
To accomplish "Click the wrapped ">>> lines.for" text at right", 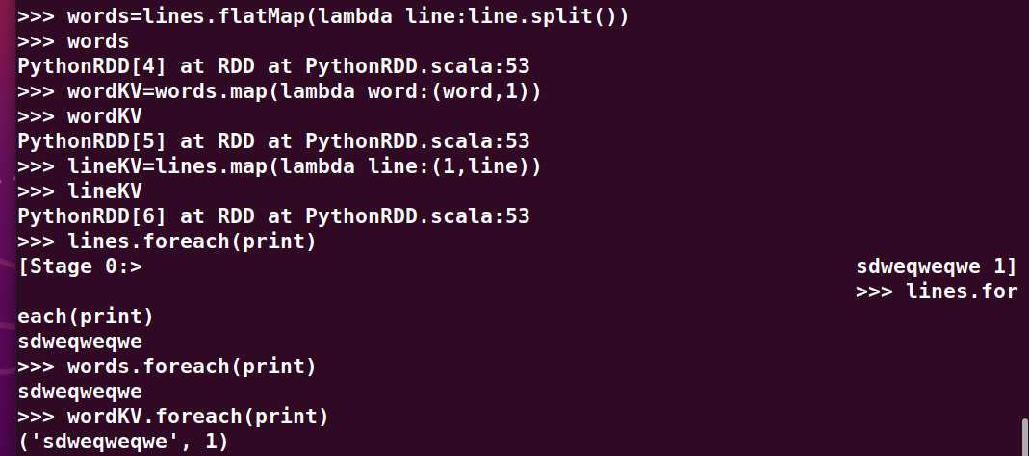I will coord(936,291).
